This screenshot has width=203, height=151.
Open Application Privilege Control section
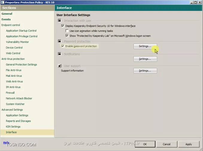22,36
